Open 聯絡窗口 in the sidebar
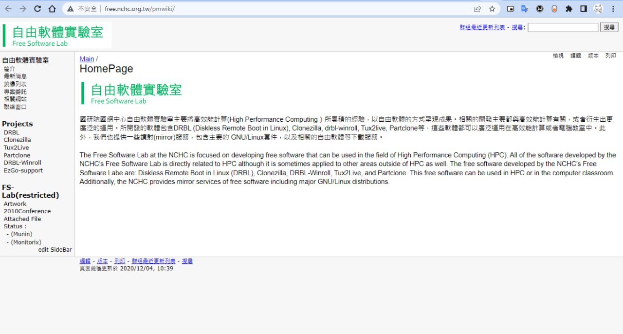This screenshot has width=623, height=334. click(x=15, y=107)
